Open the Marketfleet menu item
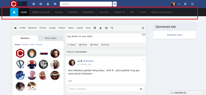The width and height of the screenshot is (206, 95). 88,12
